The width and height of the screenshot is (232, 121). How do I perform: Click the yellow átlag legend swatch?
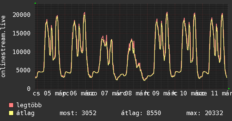click(x=11, y=113)
